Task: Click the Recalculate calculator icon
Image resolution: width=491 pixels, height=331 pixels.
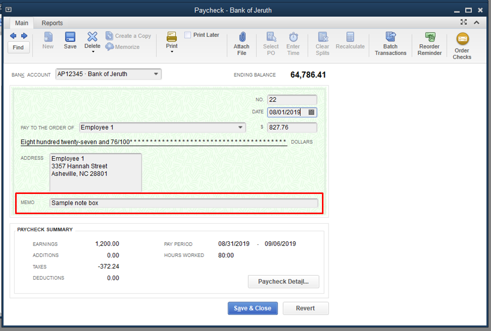Action: (350, 37)
